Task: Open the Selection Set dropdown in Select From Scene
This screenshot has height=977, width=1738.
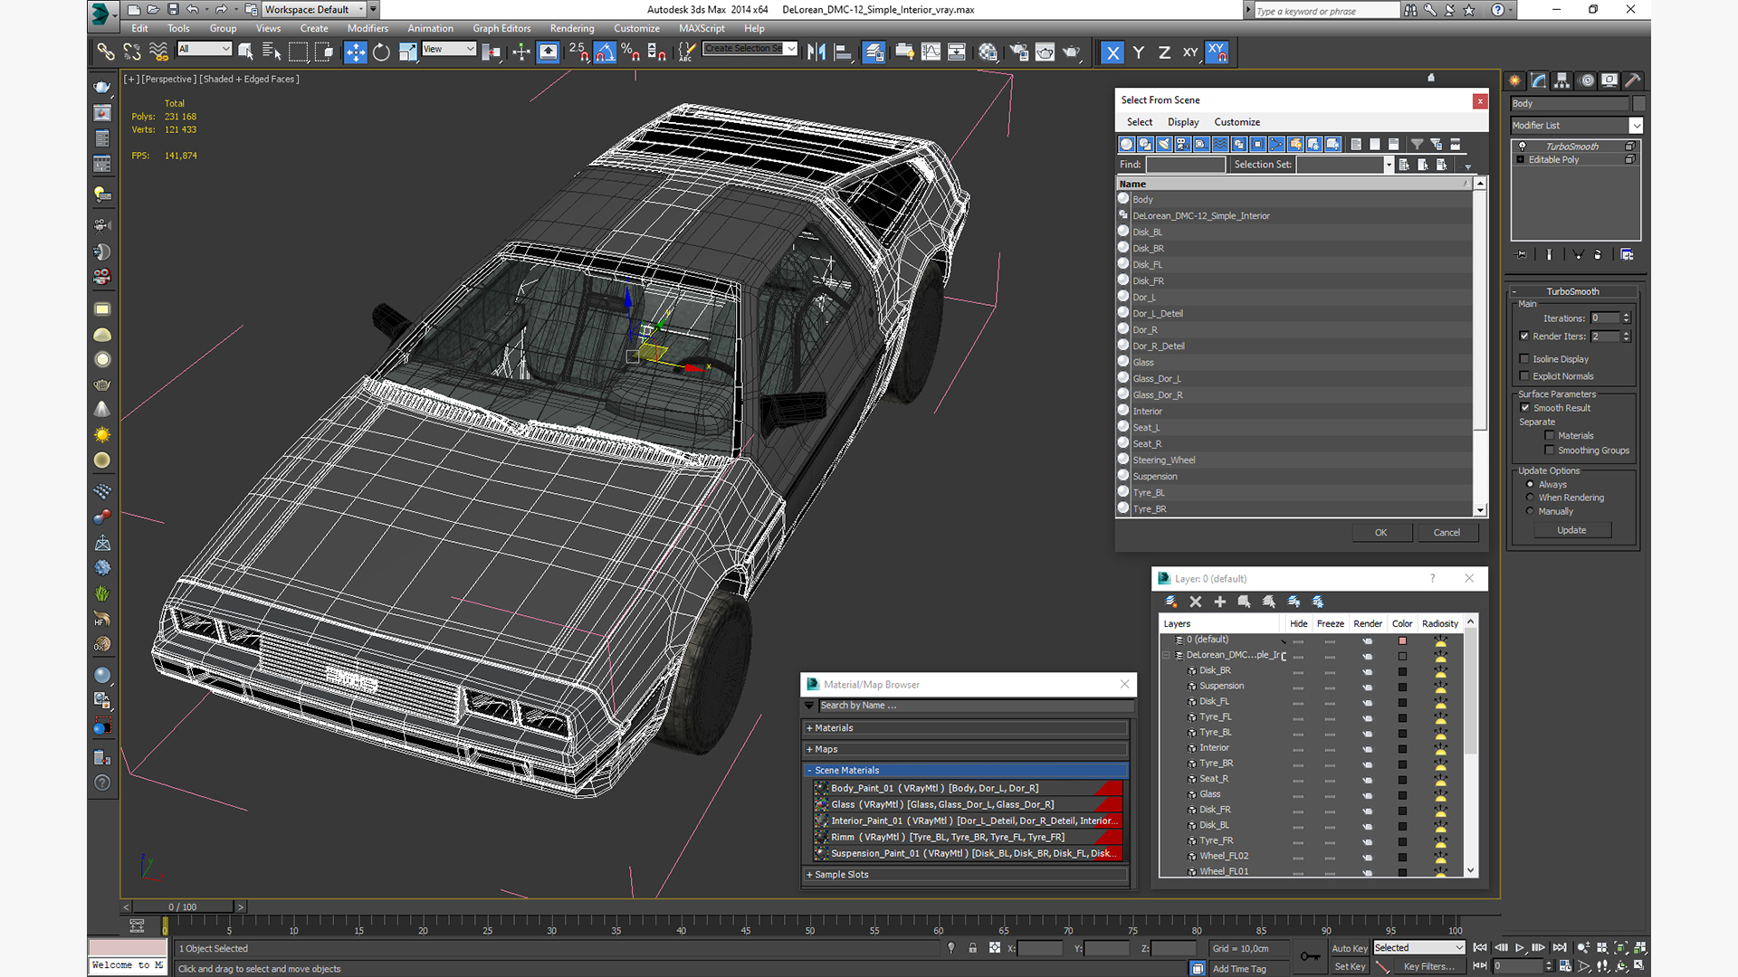Action: [1389, 165]
